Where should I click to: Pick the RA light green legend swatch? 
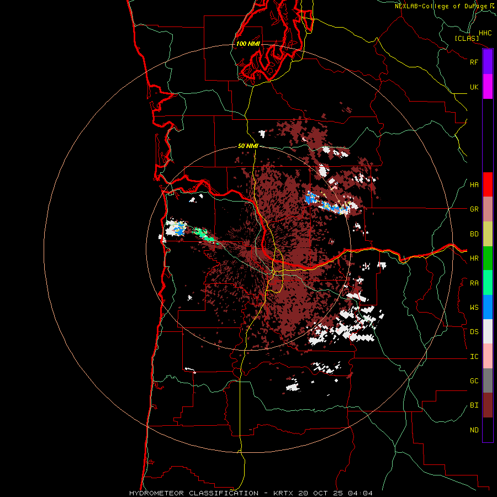tap(488, 283)
